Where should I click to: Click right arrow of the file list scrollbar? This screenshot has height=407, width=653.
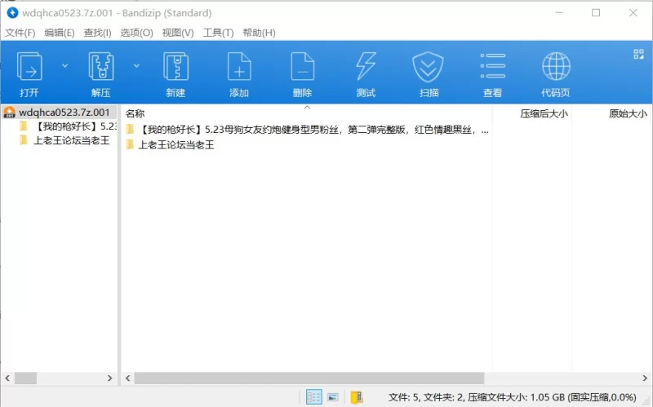[x=645, y=378]
